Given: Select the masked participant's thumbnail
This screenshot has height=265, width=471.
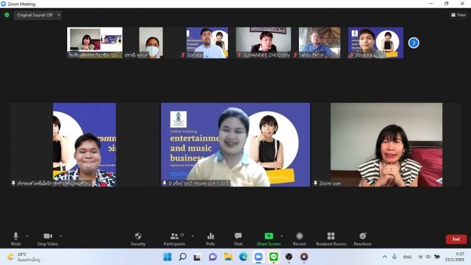Looking at the screenshot, I should [x=151, y=43].
